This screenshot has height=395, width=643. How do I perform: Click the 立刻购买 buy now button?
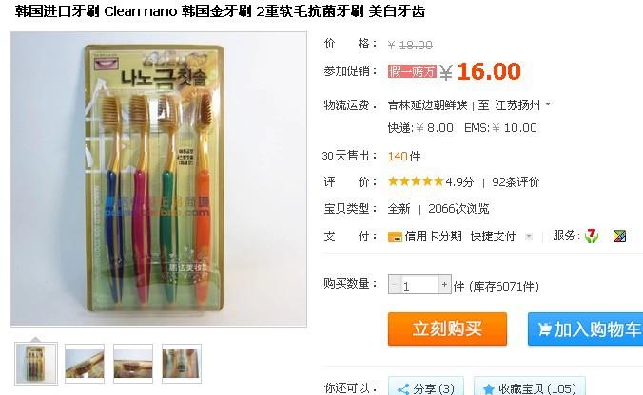447,329
